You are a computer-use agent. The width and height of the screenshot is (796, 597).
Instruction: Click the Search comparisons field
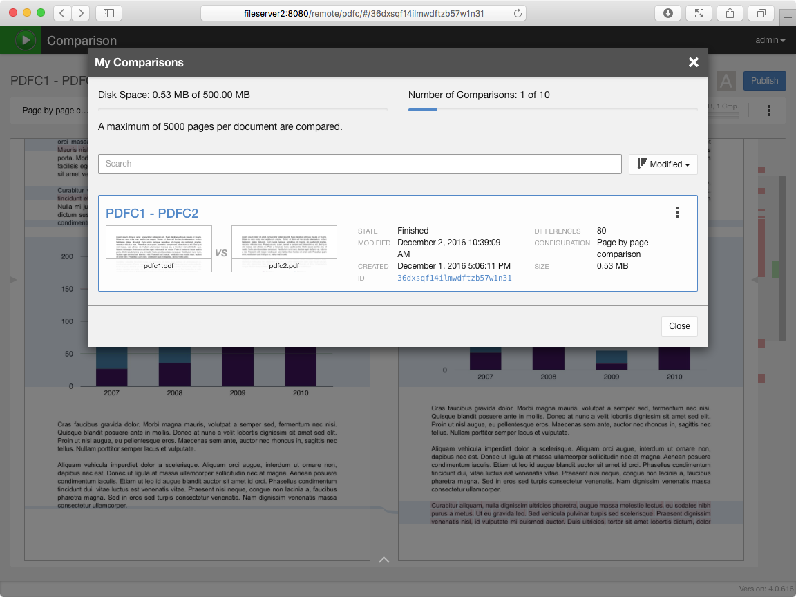point(359,164)
